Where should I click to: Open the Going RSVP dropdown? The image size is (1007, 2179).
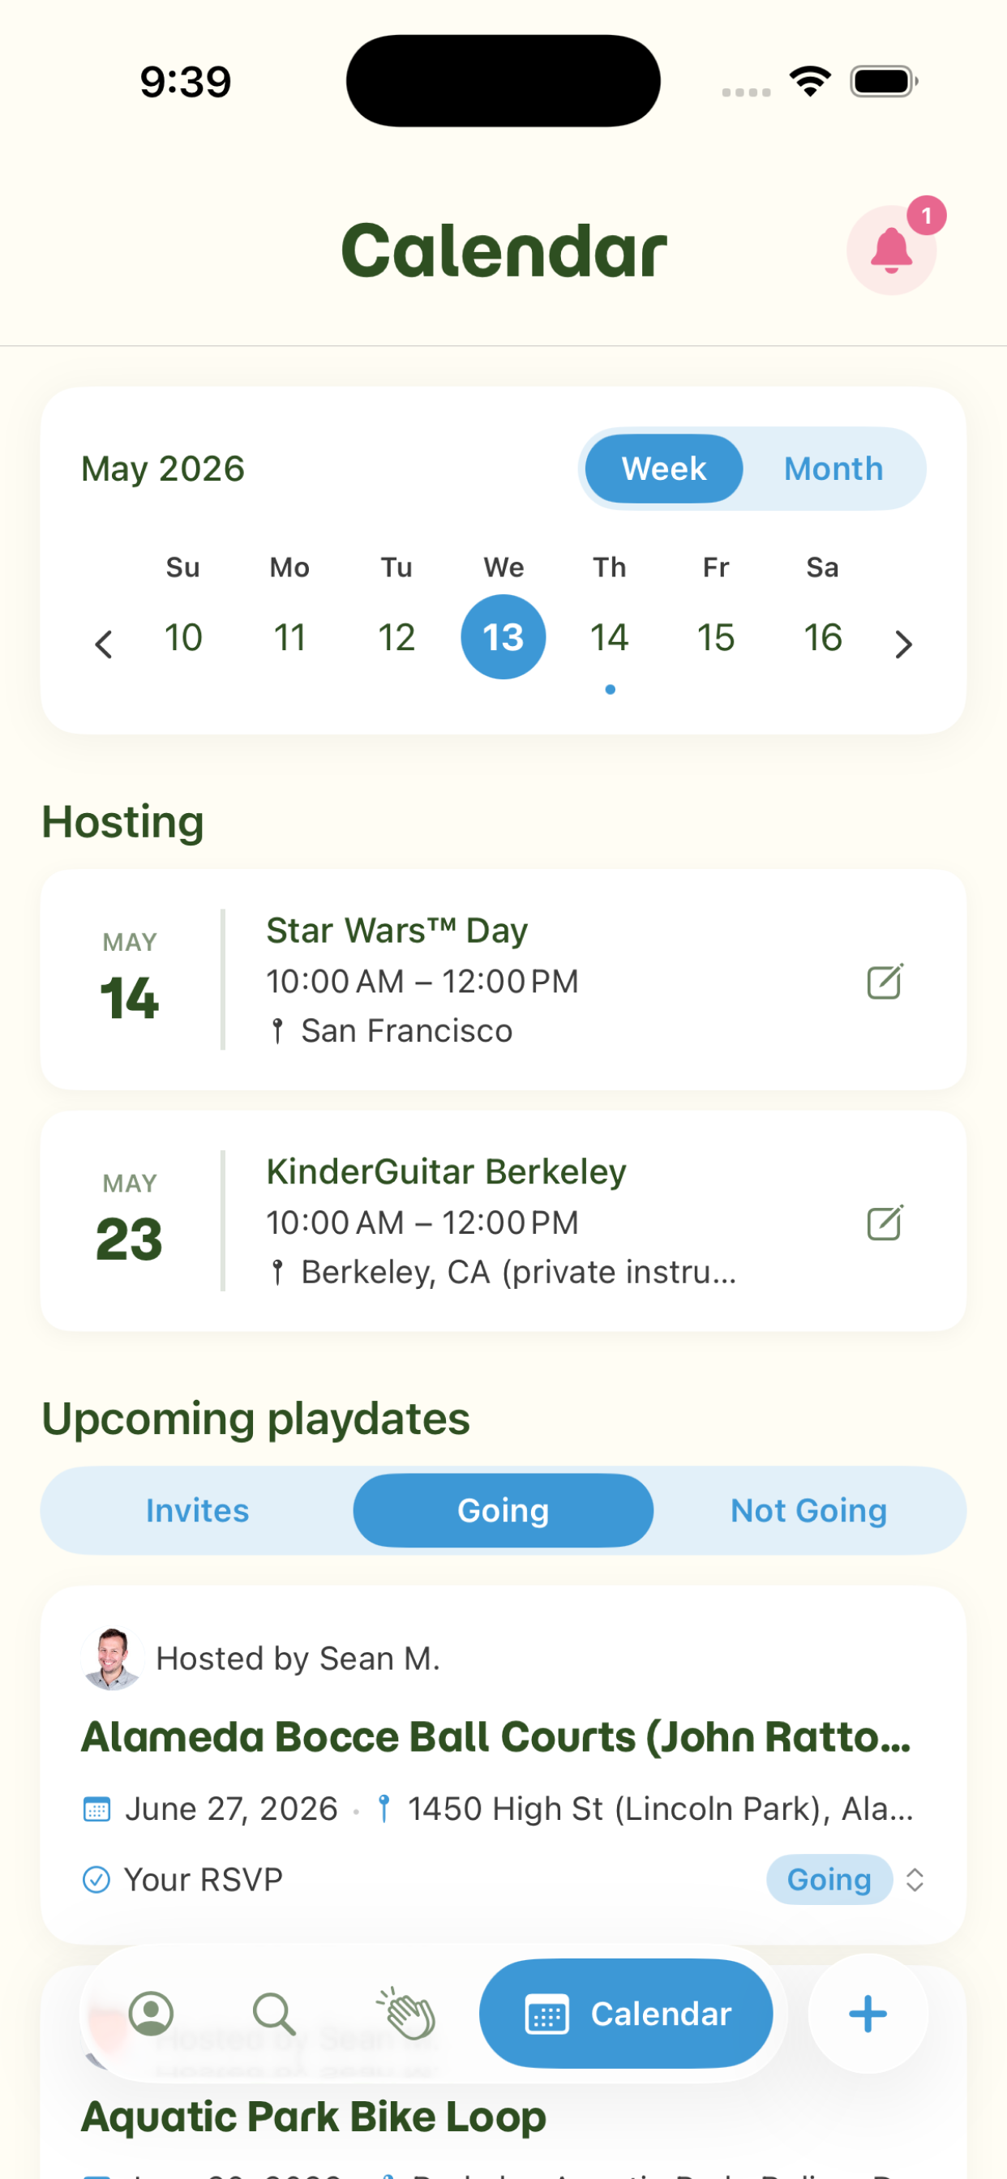[846, 1880]
